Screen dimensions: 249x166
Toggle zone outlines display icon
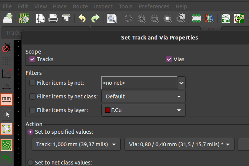point(6,158)
